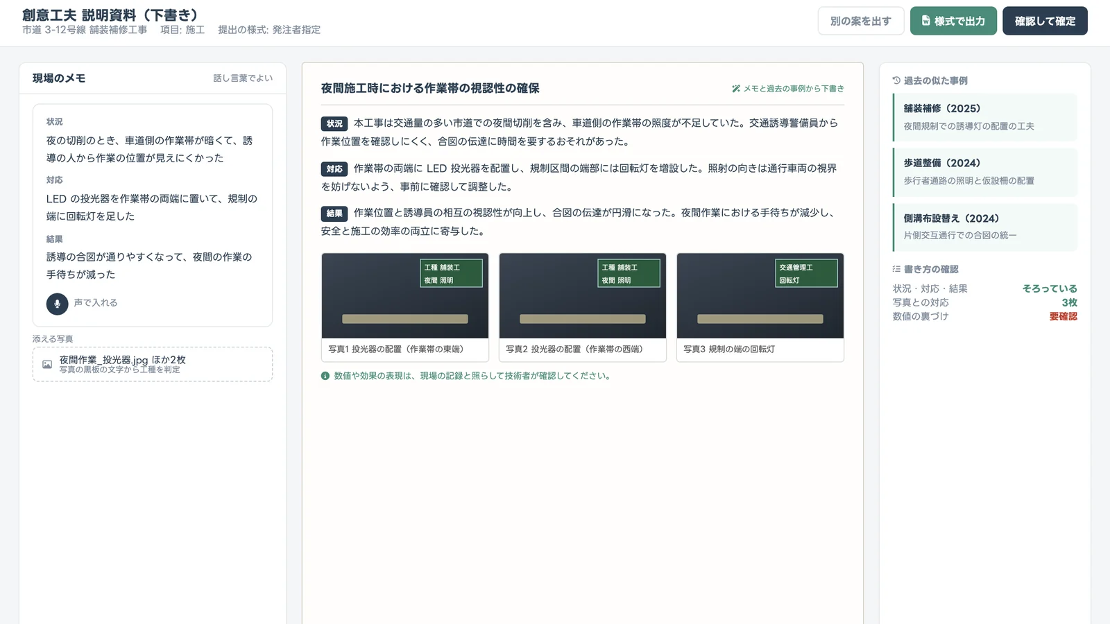Click the 結果 memo text about 誘導の合図
Screen dimensions: 1110x624
pyautogui.click(x=149, y=266)
